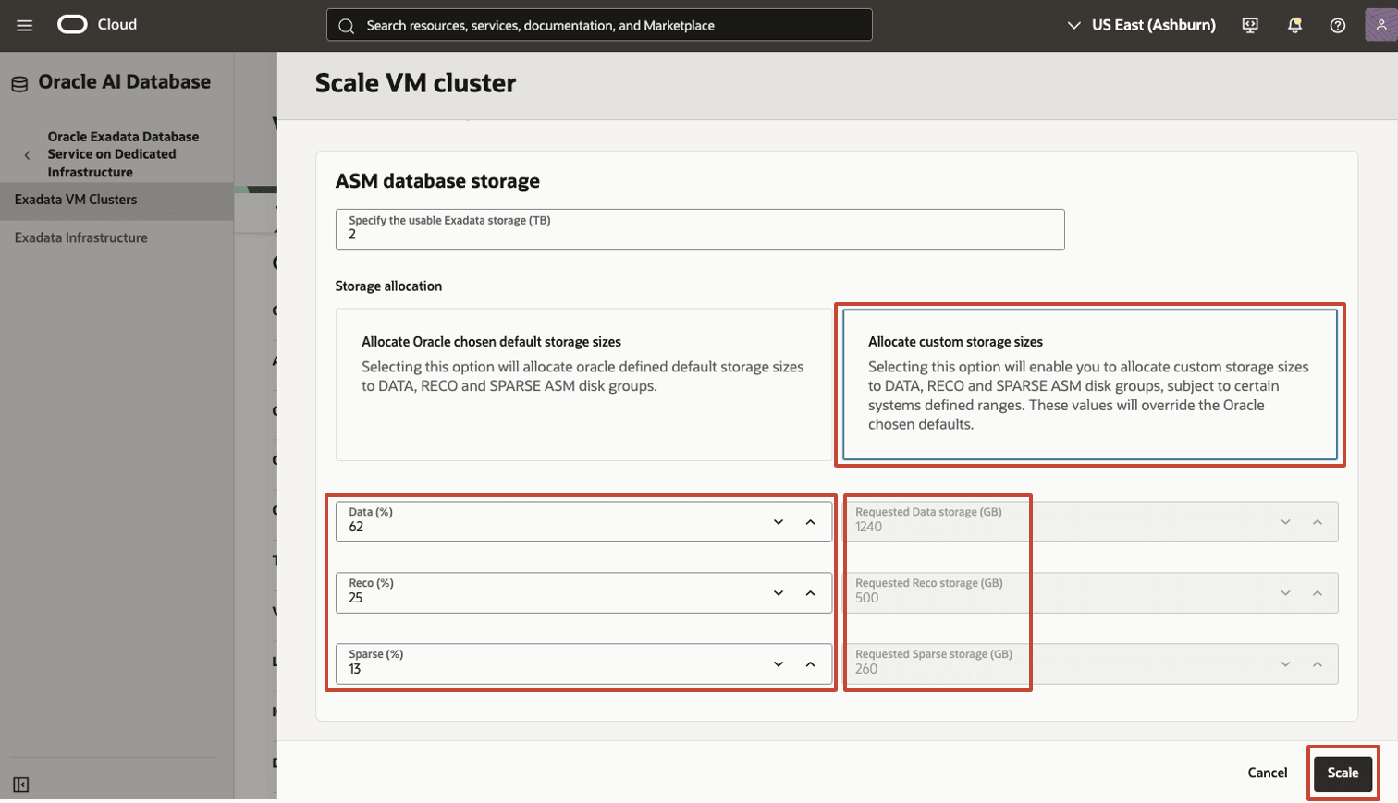Click the Scale VM cluster title
This screenshot has height=803, width=1398.
coord(415,83)
